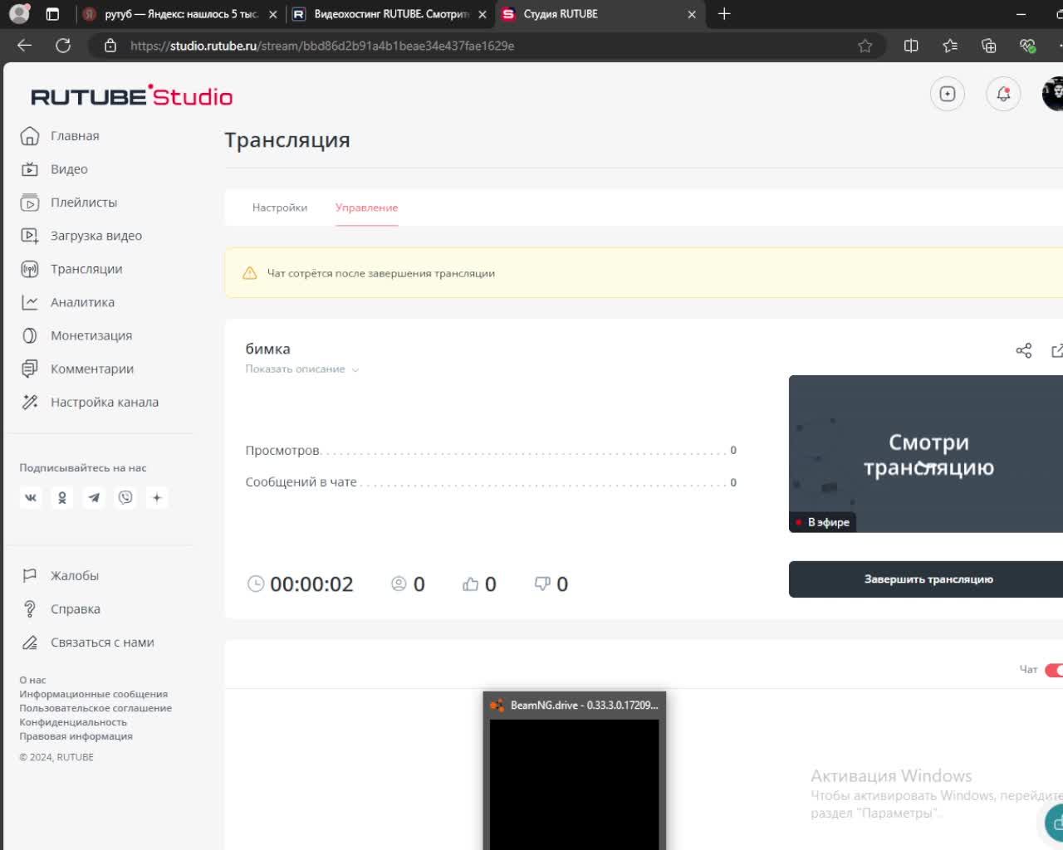Click the Трансляция page heading
This screenshot has height=850, width=1063.
coord(287,140)
